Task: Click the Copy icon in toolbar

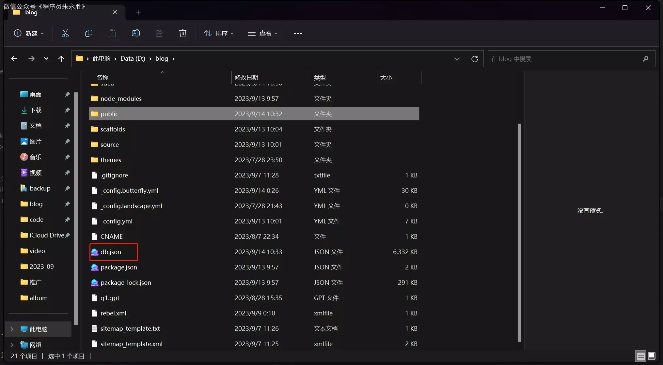Action: point(88,33)
